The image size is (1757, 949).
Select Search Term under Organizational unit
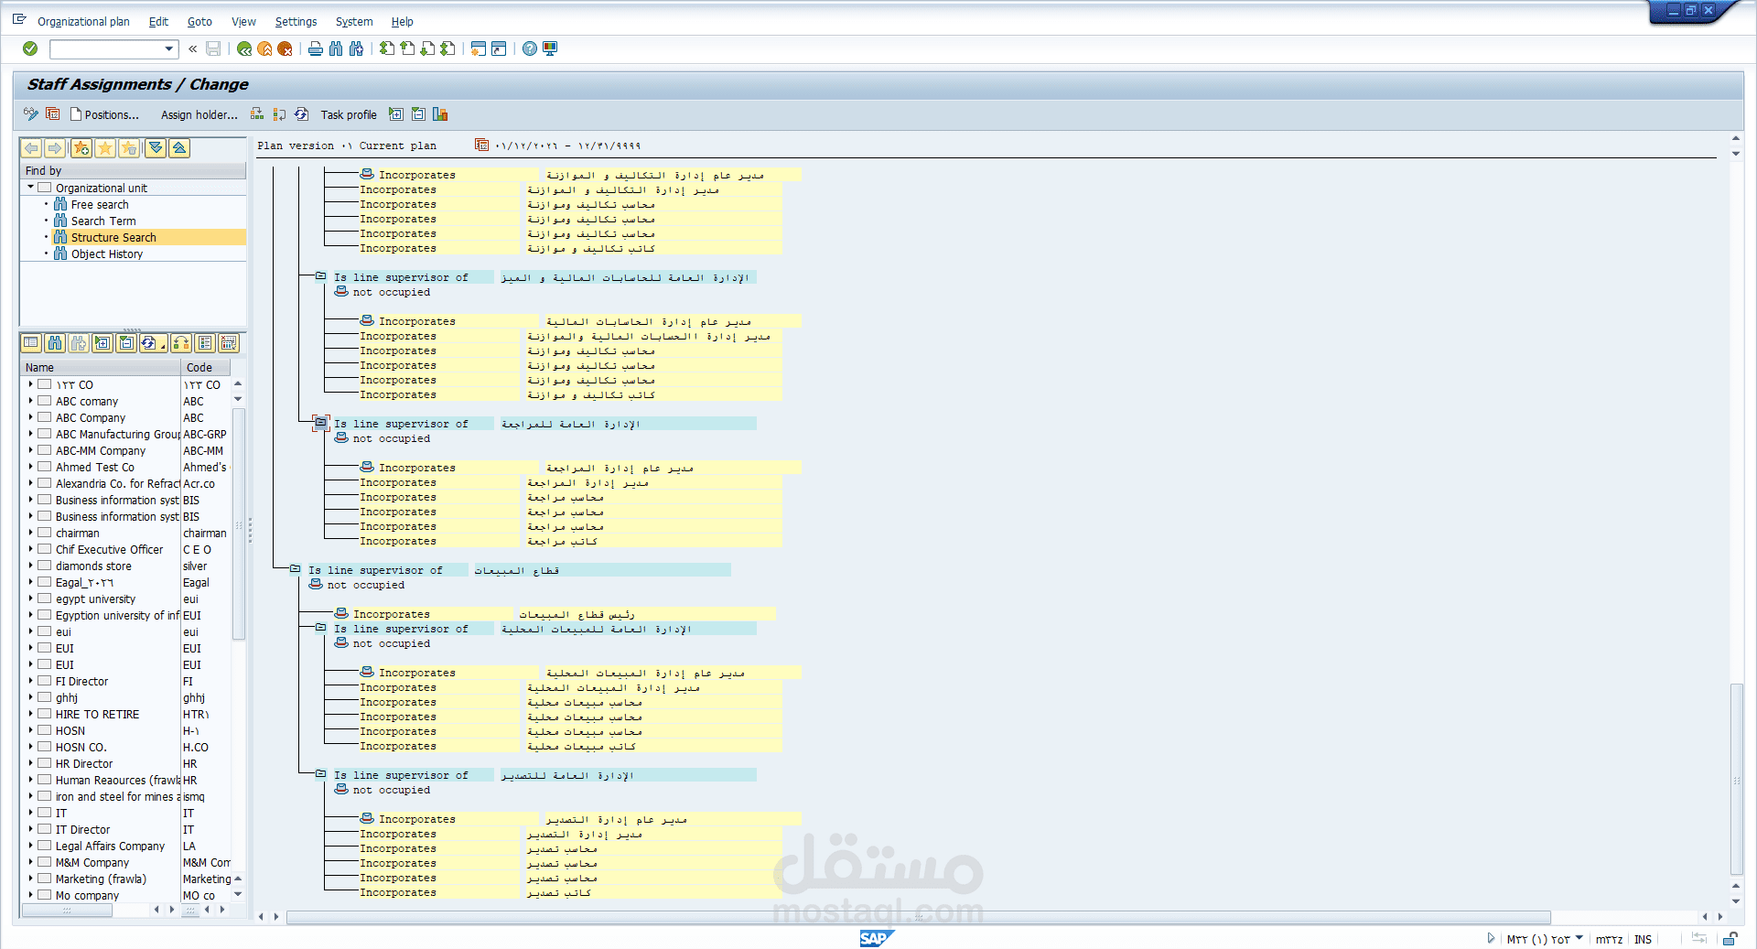[x=103, y=221]
